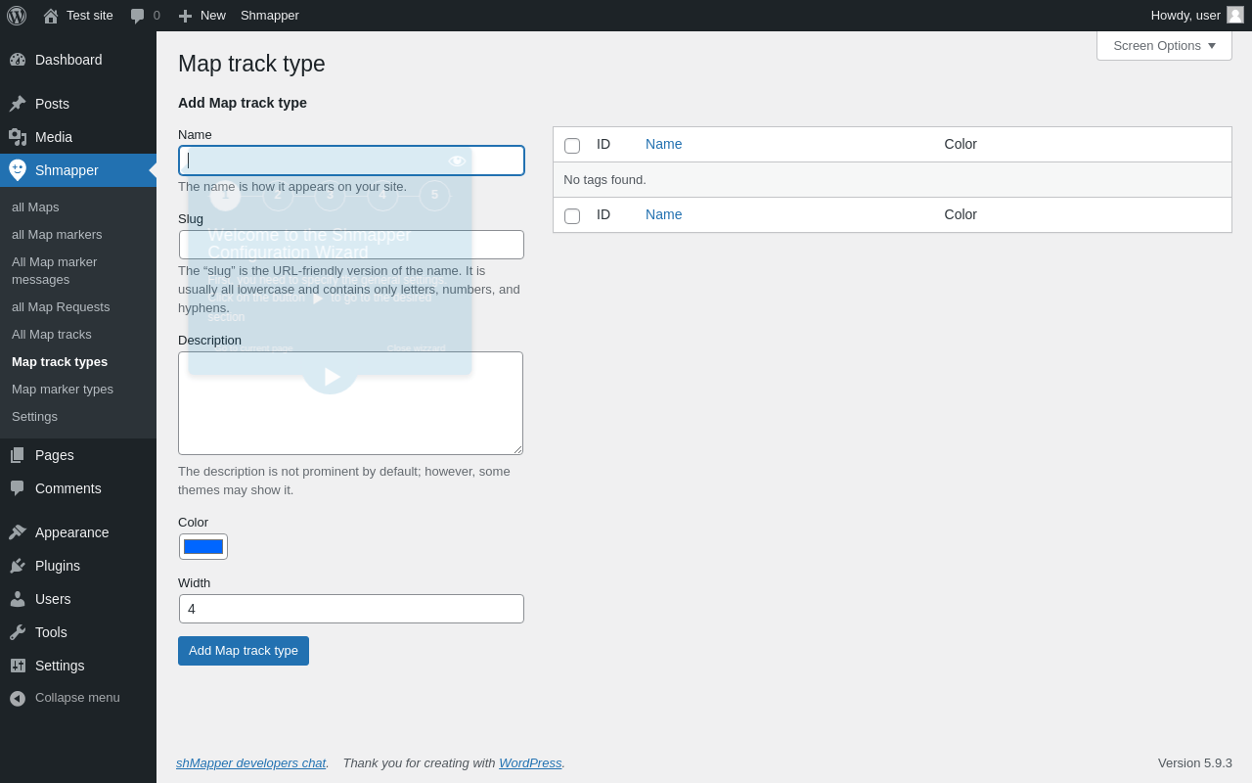Viewport: 1252px width, 783px height.
Task: Click the Add Map track type button
Action: pos(244,651)
